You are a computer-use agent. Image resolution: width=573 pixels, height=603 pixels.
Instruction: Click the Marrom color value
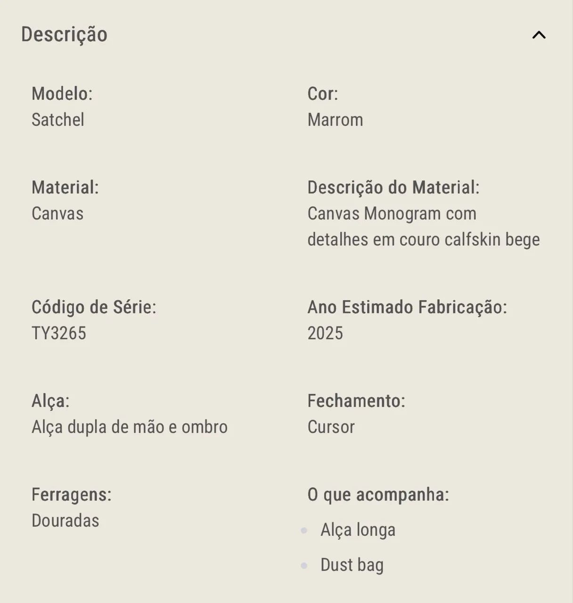pyautogui.click(x=336, y=120)
